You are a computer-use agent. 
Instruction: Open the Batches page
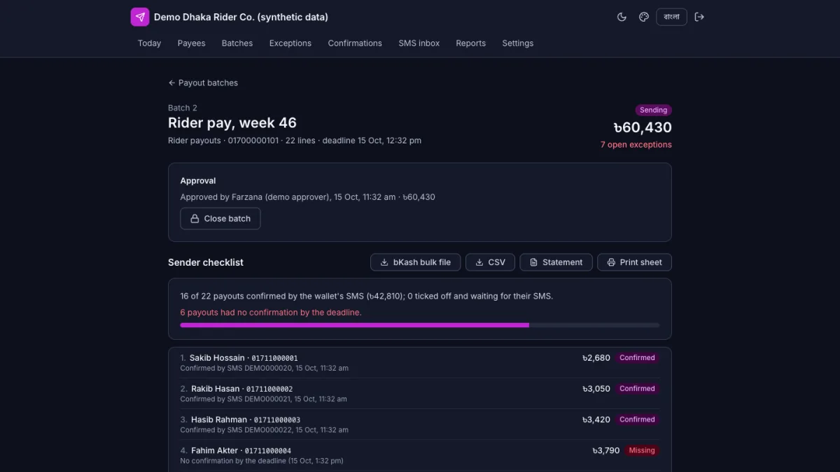click(237, 43)
